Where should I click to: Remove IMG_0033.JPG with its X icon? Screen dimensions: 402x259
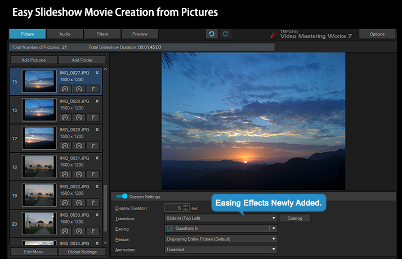click(97, 215)
